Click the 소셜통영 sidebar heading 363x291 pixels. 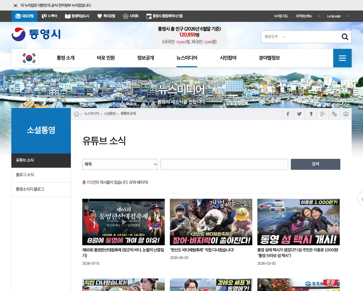[41, 130]
